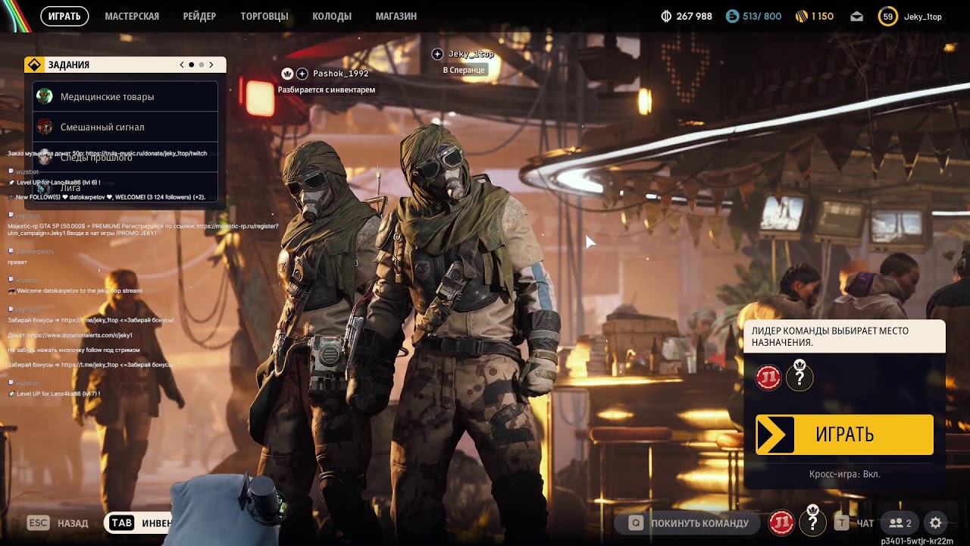970x546 pixels.
Task: Select the second quests page dot
Action: coord(201,64)
